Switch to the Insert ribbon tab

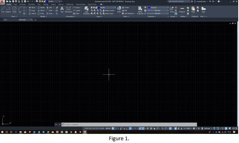click(15, 4)
